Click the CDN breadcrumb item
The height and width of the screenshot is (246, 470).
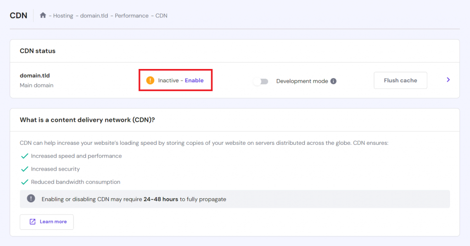(x=162, y=16)
